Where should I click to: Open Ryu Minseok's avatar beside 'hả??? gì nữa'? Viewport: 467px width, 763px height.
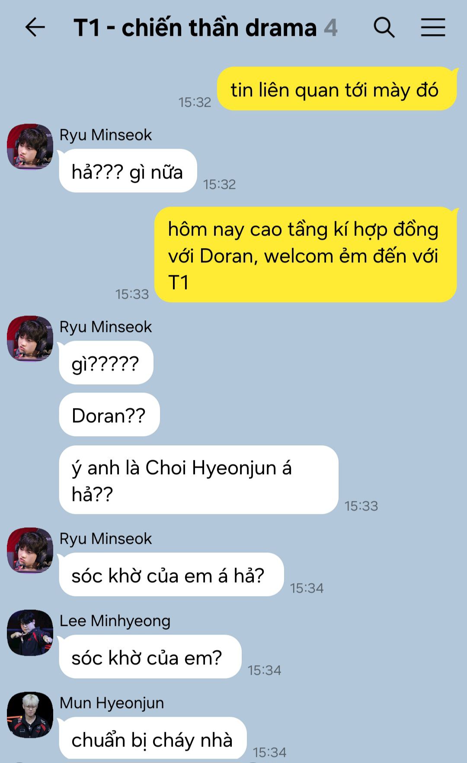pos(30,147)
